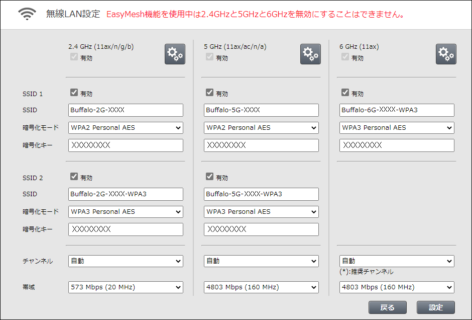Click the 6 GHz (11ax) label

(x=359, y=47)
